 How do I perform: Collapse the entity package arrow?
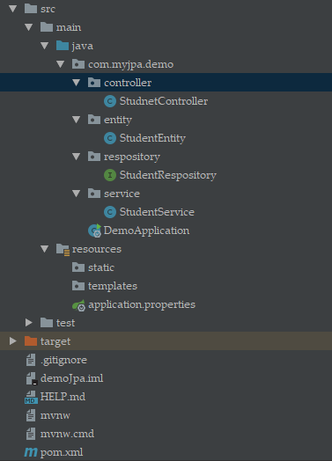click(77, 120)
